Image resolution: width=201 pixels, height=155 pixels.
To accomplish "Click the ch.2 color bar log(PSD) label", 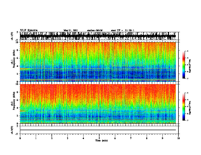I will click(190, 108).
